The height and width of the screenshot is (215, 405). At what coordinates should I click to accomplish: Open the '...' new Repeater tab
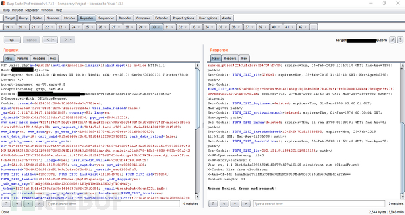click(x=313, y=27)
